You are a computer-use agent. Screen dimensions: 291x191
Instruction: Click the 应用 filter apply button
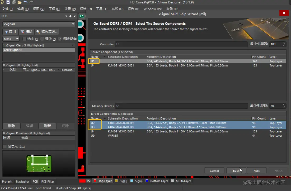[10, 32]
